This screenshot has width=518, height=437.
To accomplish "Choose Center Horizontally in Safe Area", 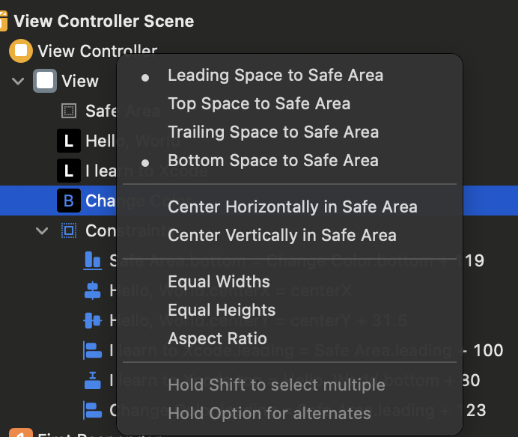I will coord(292,207).
